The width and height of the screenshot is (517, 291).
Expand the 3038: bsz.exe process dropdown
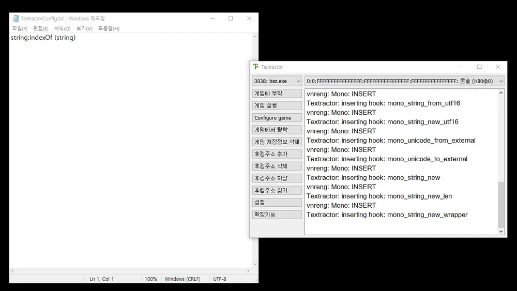click(x=277, y=81)
